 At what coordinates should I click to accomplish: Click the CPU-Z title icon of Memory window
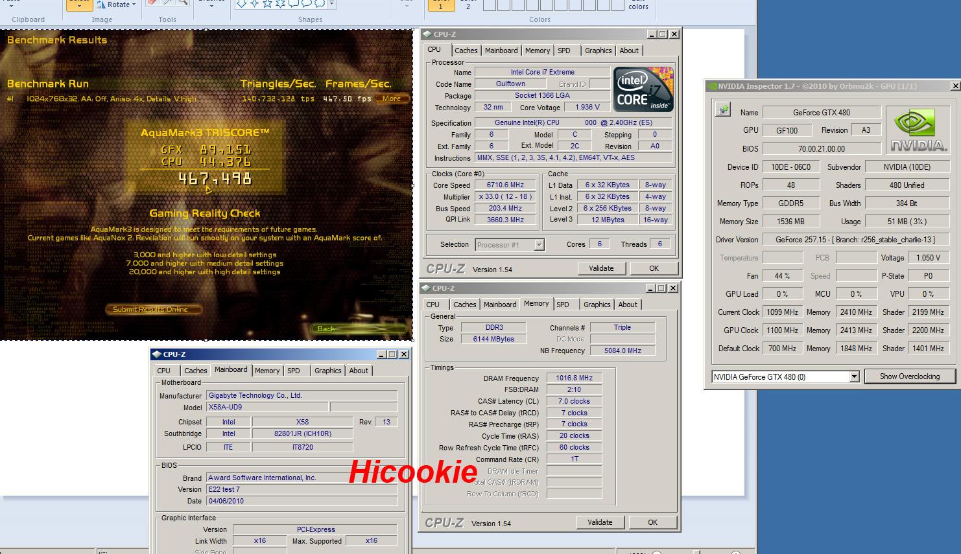tap(426, 288)
